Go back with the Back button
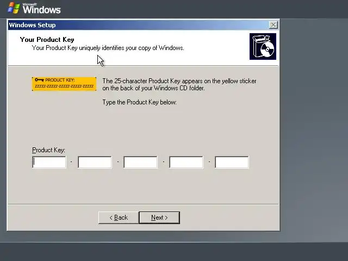Screen dimensions: 348x261 tap(119, 217)
